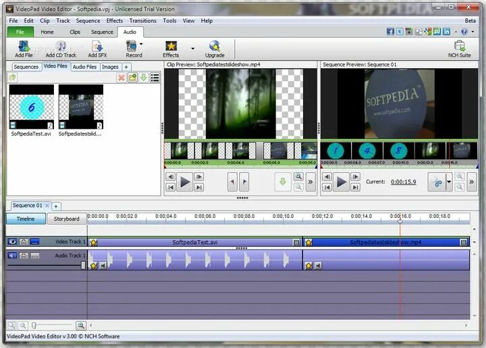Open the Video Track 1 dropdown arrow at the right edge
Image resolution: width=486 pixels, height=348 pixels.
(x=475, y=242)
